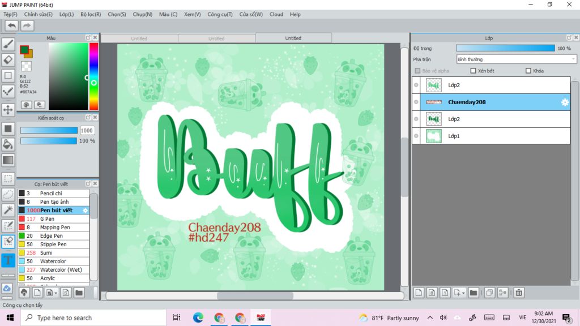Click the second palette icon under color values
Screen dimensions: 580x326
pos(40,105)
